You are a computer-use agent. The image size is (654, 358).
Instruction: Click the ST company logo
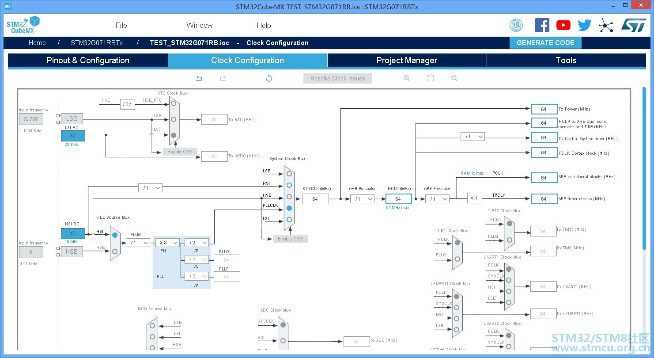[634, 25]
